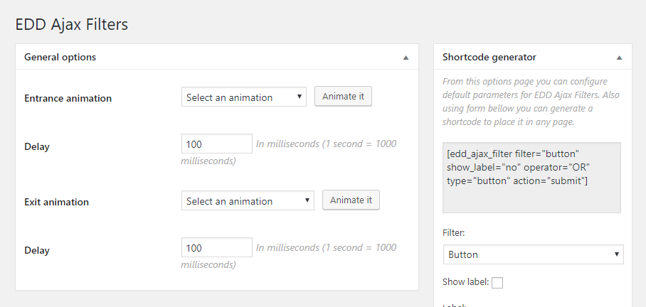Click Animate it beside Entrance animation

click(343, 97)
